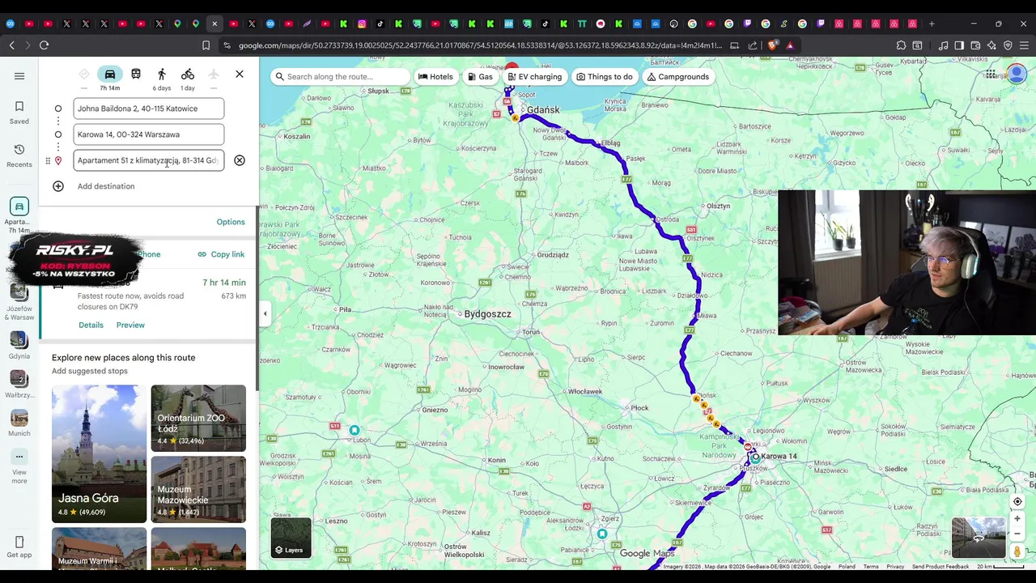Open Google account avatar
The image size is (1036, 583).
(1017, 74)
